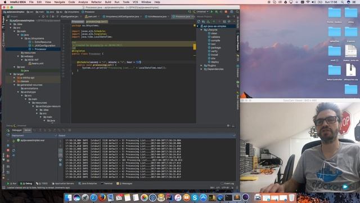
Task: Click the rerun icon atop debug sidebar
Action: pos(8,130)
